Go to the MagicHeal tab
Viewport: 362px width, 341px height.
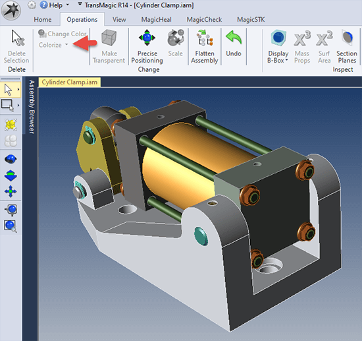point(156,19)
